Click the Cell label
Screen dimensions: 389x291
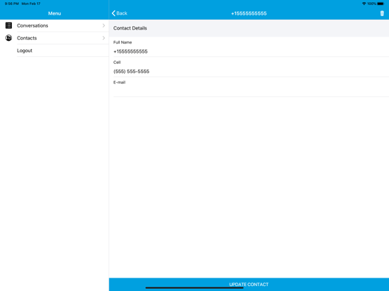[117, 63]
